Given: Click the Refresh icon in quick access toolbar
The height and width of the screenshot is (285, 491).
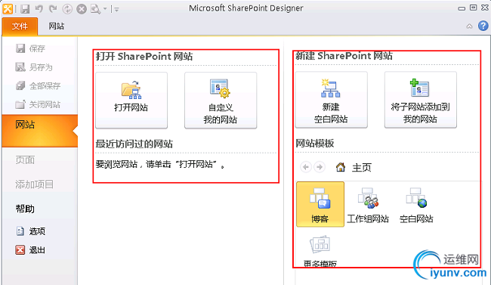Looking at the screenshot, I should point(67,9).
